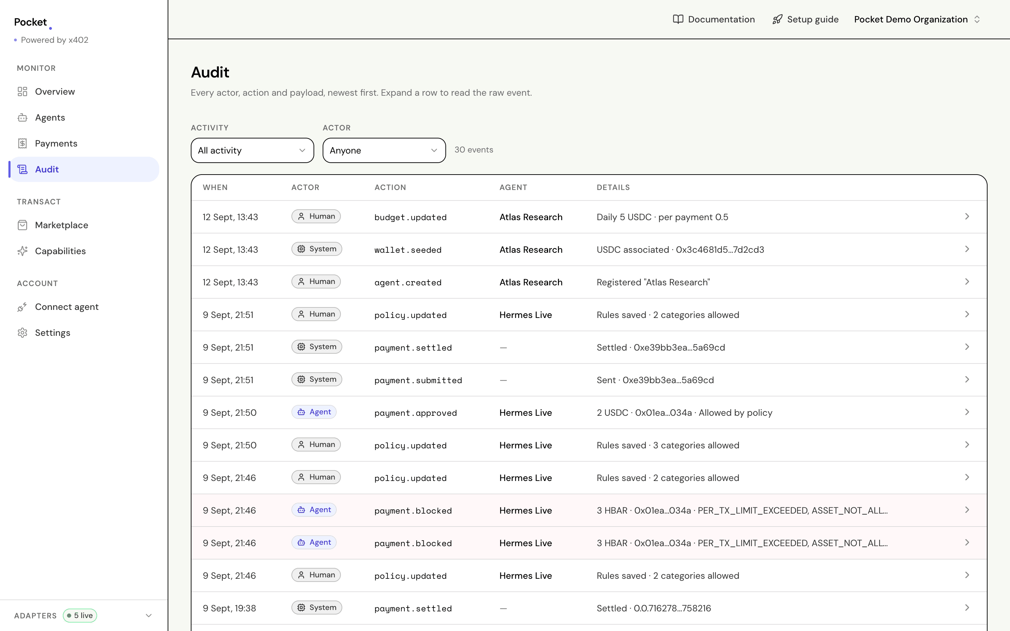Open the Settings page
Image resolution: width=1010 pixels, height=631 pixels.
click(x=84, y=333)
